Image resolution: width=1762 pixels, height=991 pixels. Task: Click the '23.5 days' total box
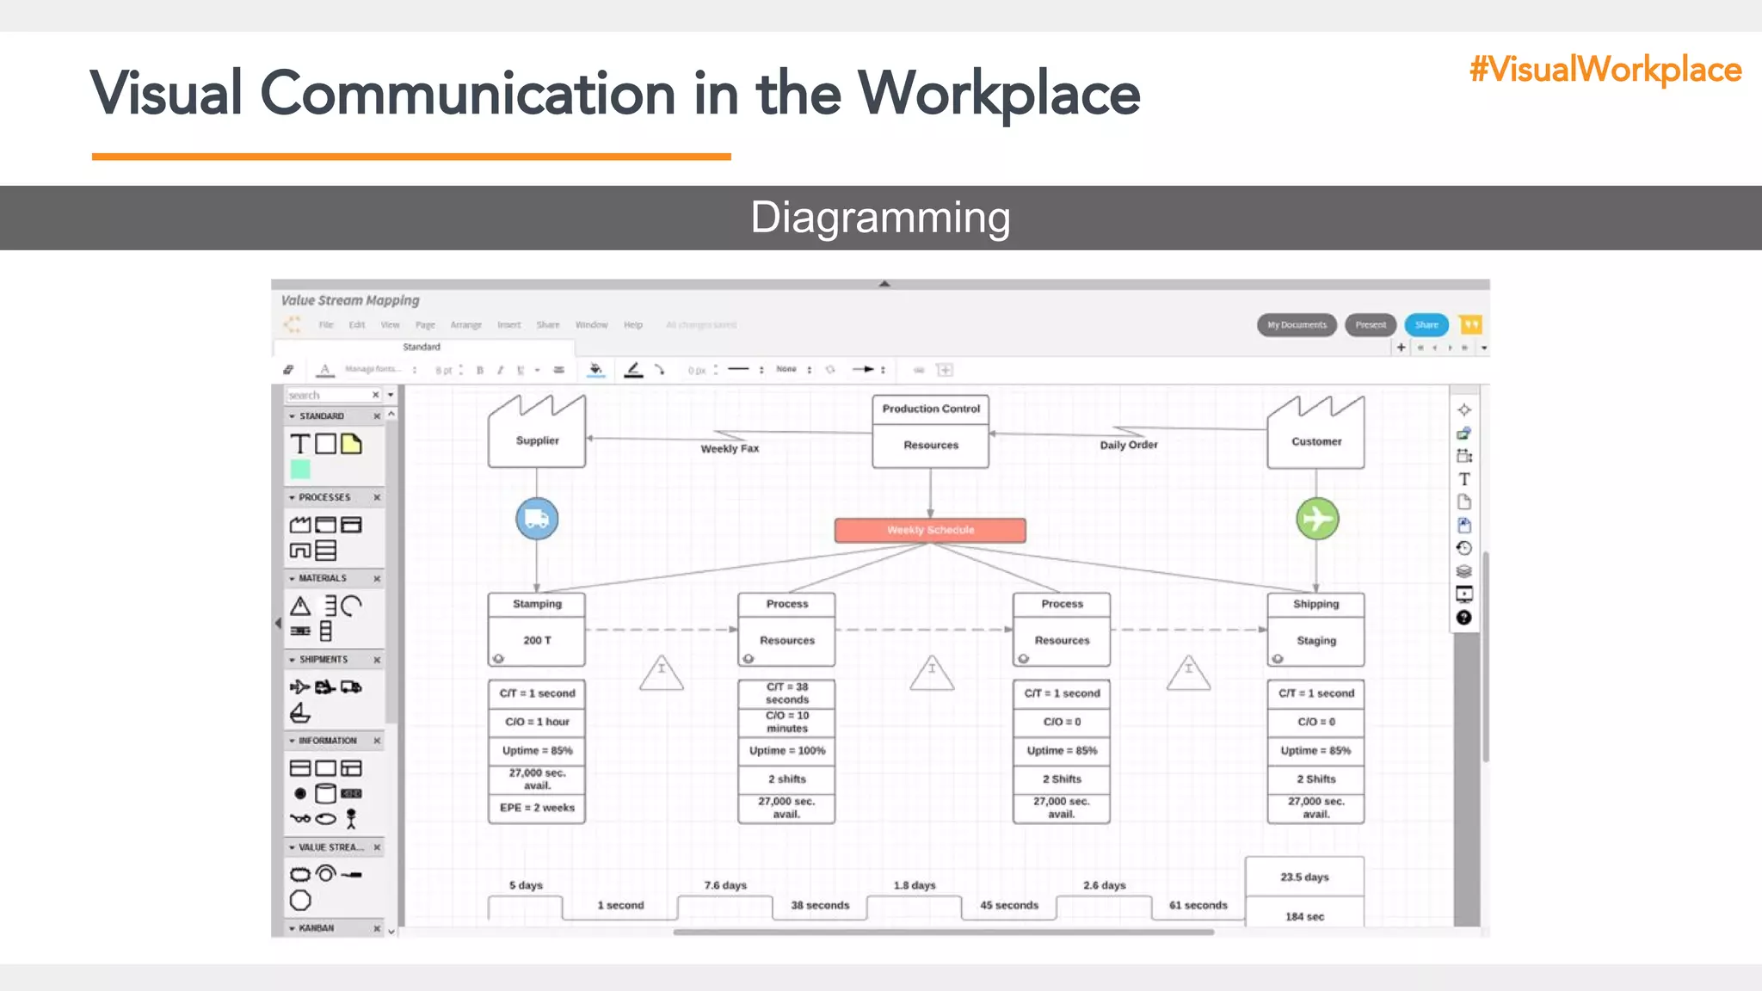pos(1304,877)
